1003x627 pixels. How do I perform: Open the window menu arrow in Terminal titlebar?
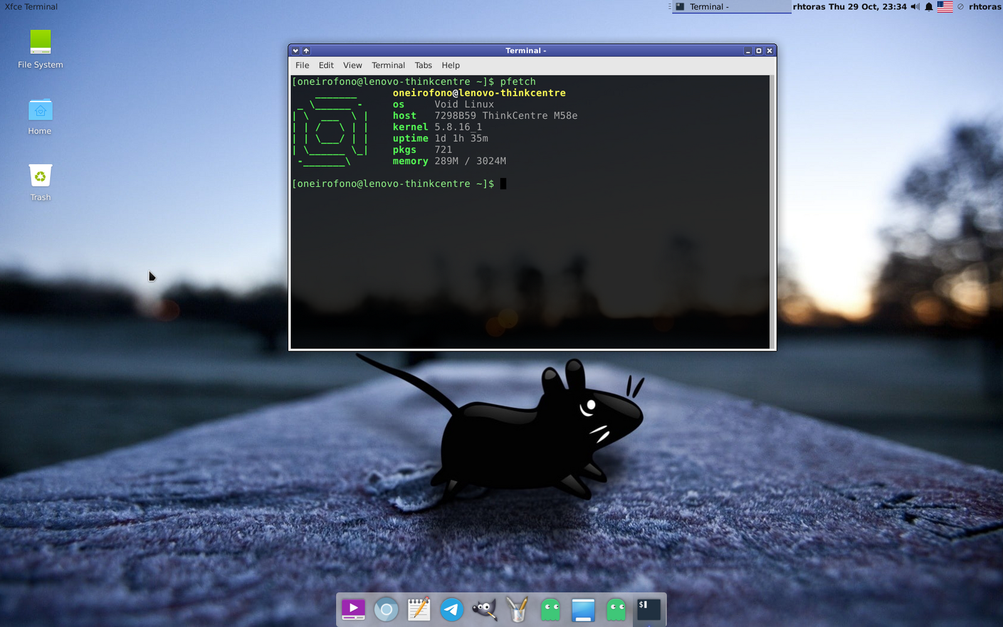pyautogui.click(x=296, y=51)
